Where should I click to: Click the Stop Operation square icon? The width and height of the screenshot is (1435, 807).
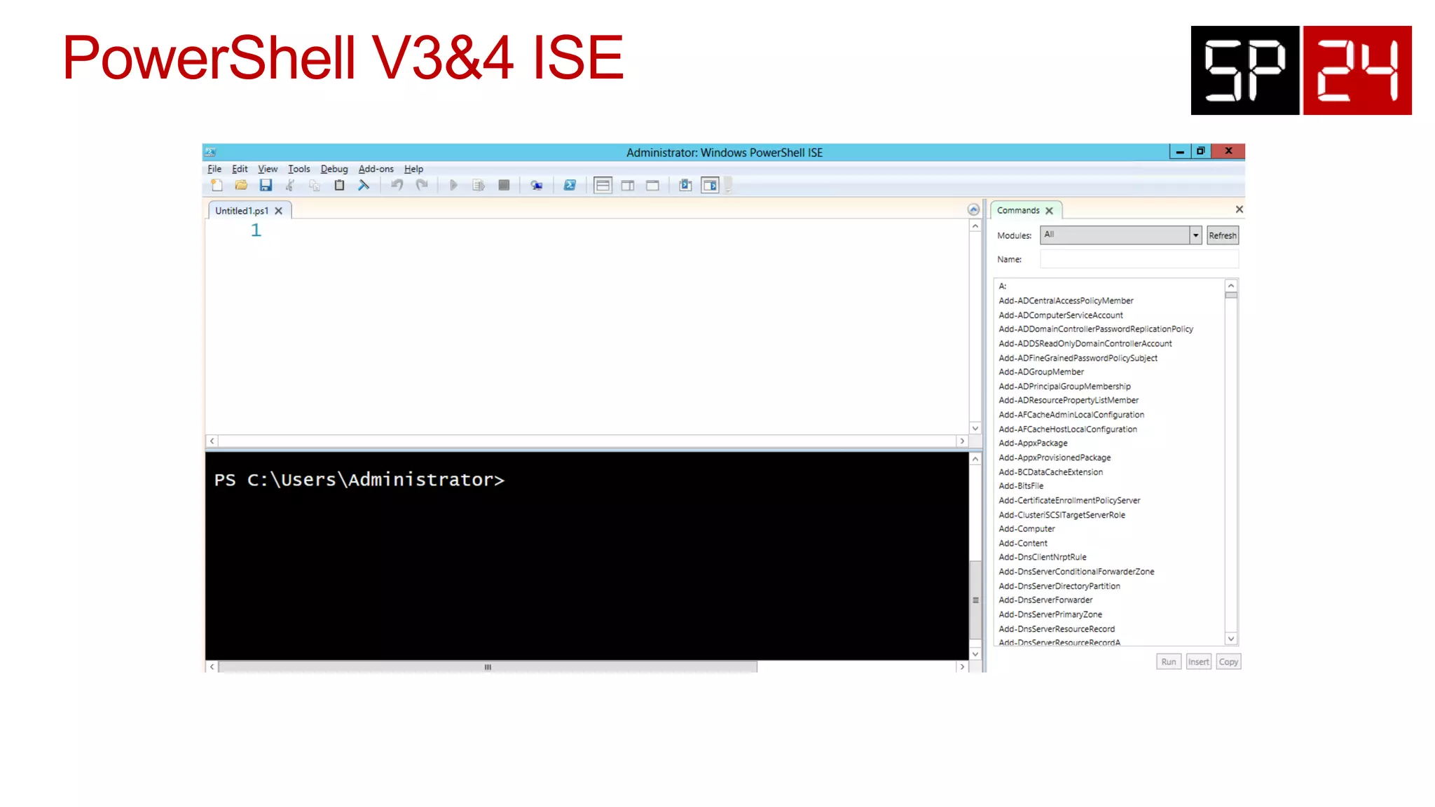pos(504,186)
